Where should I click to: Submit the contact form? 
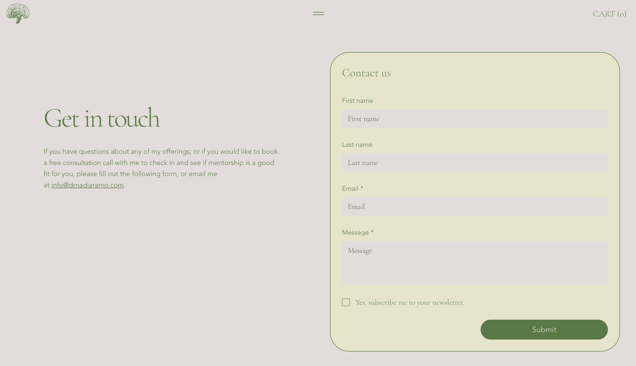tap(544, 329)
